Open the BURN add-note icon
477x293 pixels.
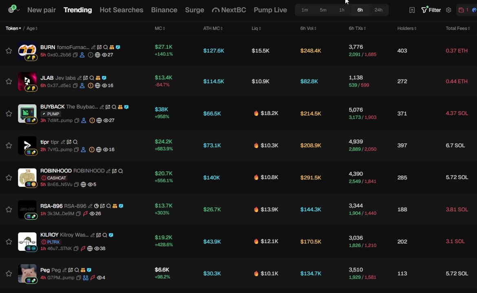click(99, 47)
